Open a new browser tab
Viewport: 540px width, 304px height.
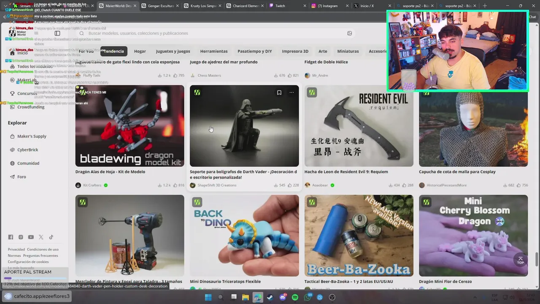pyautogui.click(x=485, y=6)
